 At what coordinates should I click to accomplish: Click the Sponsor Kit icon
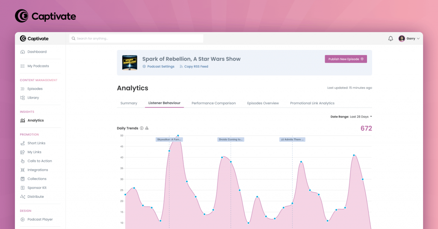coord(23,188)
